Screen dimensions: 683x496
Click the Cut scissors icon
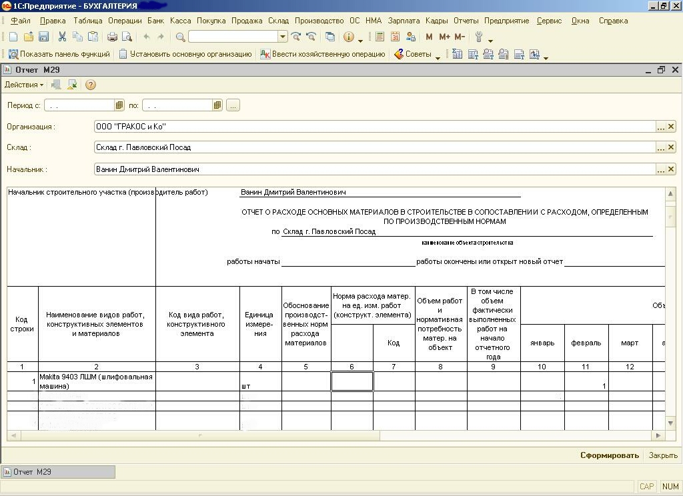click(x=62, y=37)
